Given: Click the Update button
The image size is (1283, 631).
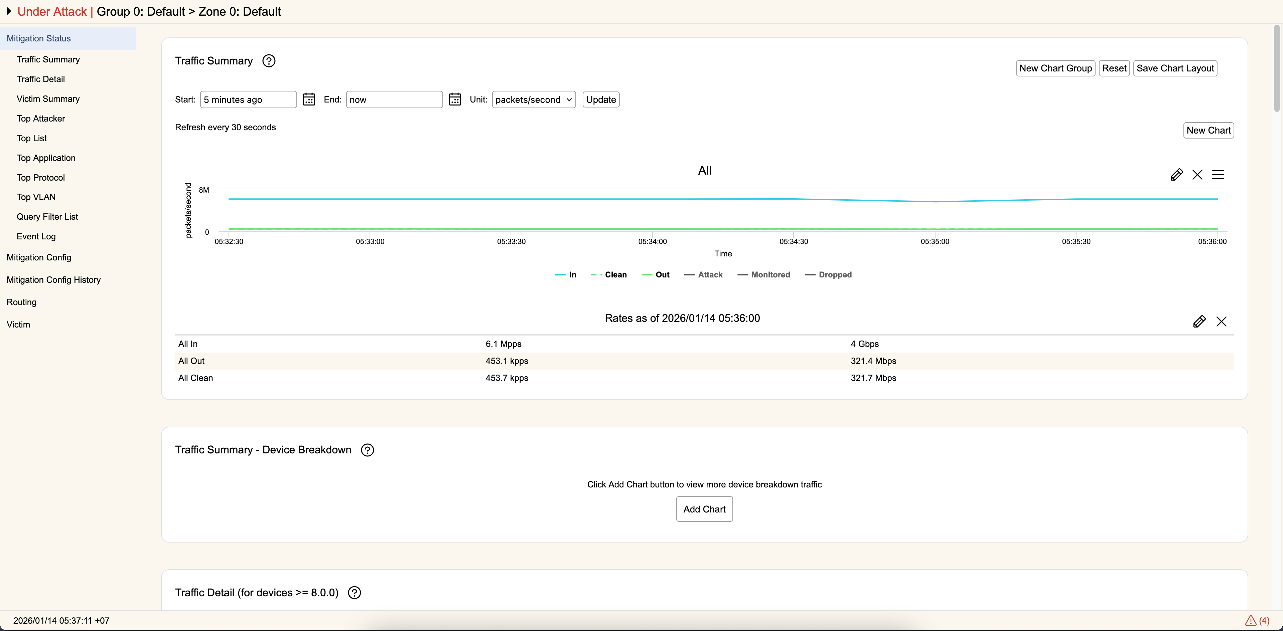Looking at the screenshot, I should click(601, 99).
